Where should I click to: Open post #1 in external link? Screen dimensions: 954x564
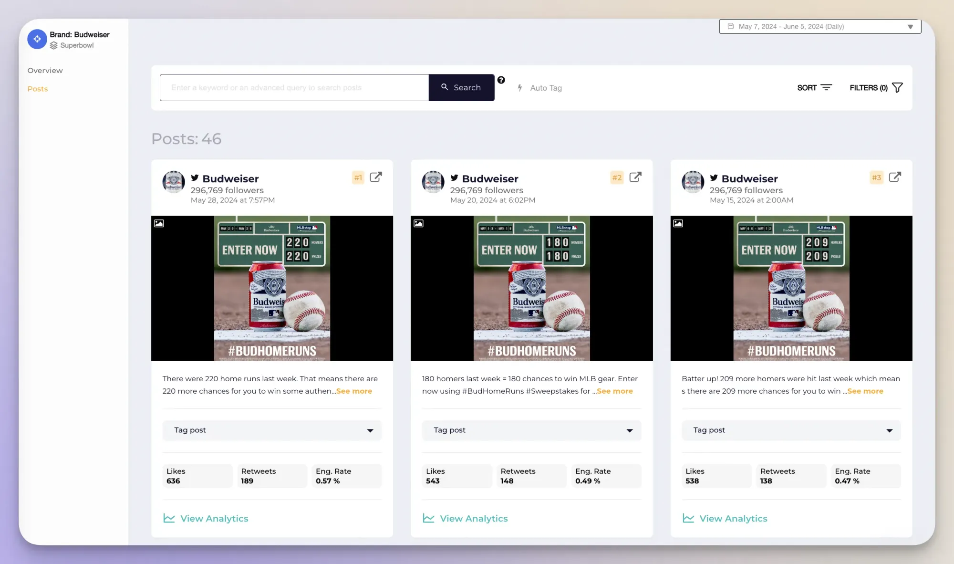point(376,177)
